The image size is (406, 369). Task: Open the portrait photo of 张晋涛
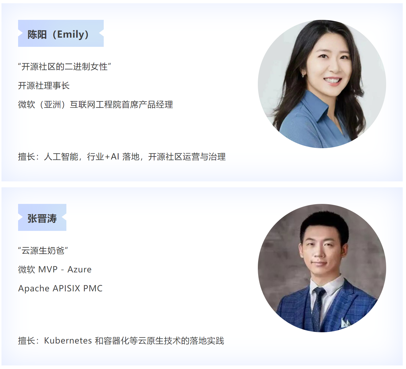click(322, 268)
